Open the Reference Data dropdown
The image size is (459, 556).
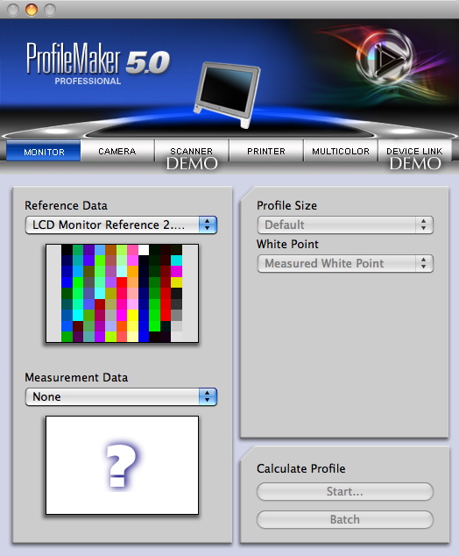click(x=121, y=225)
